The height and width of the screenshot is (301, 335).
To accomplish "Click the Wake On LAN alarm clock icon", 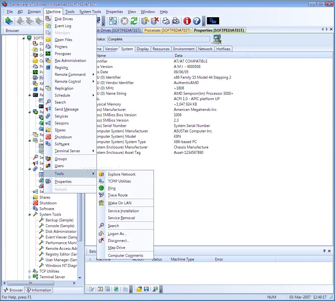I will pos(101,203).
